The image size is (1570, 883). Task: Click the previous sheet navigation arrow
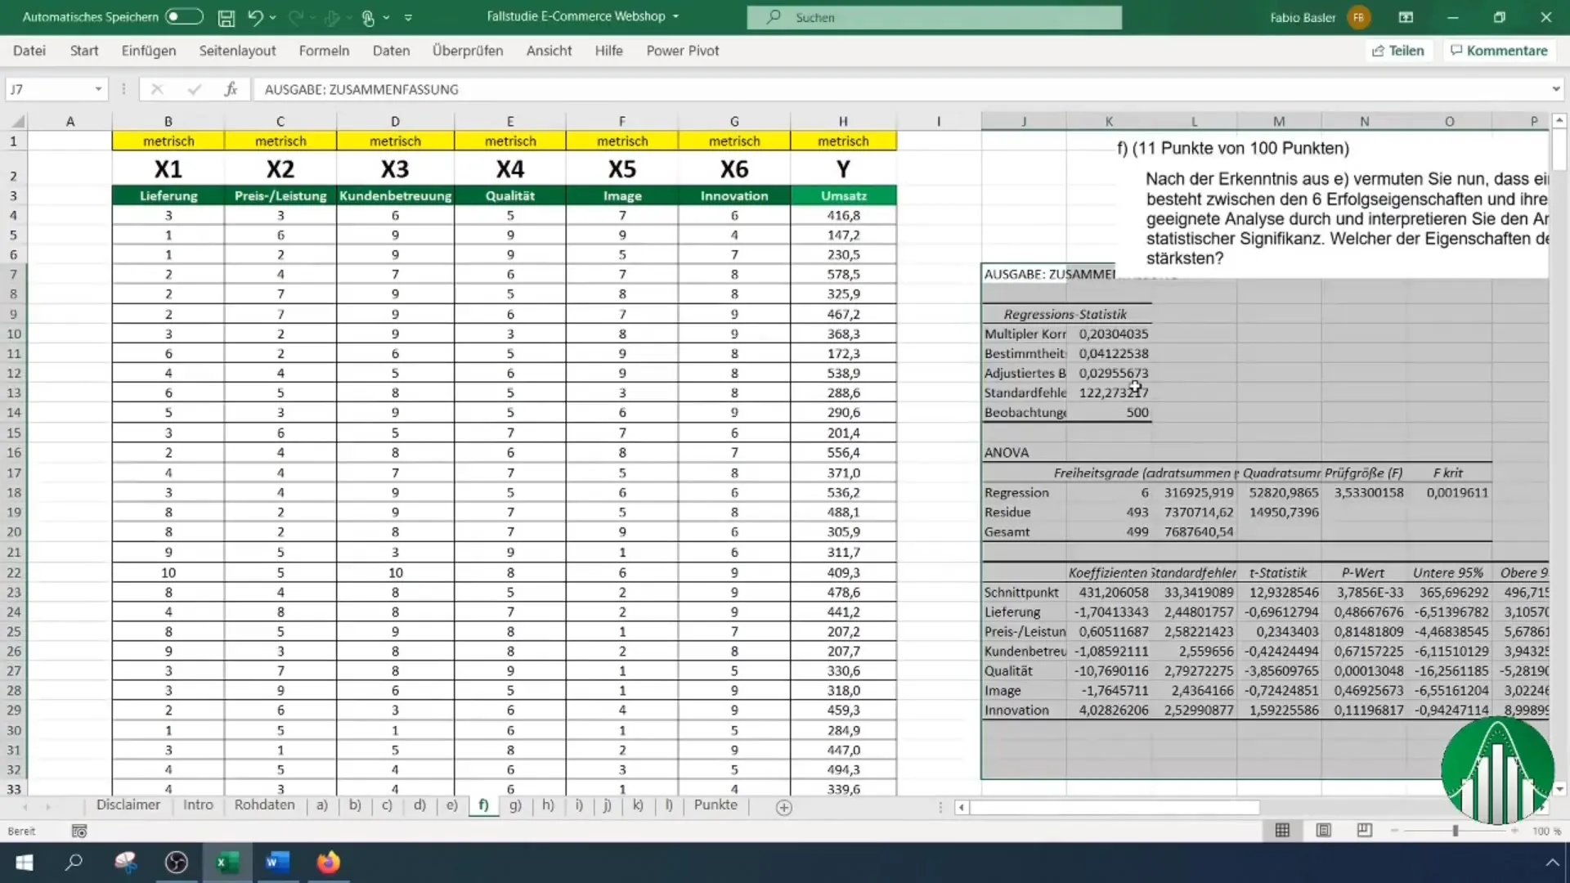tap(25, 807)
